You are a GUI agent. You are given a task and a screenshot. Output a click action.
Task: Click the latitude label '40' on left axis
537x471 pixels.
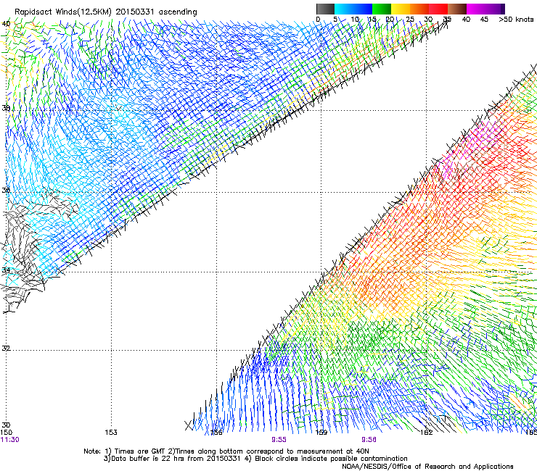coord(6,24)
